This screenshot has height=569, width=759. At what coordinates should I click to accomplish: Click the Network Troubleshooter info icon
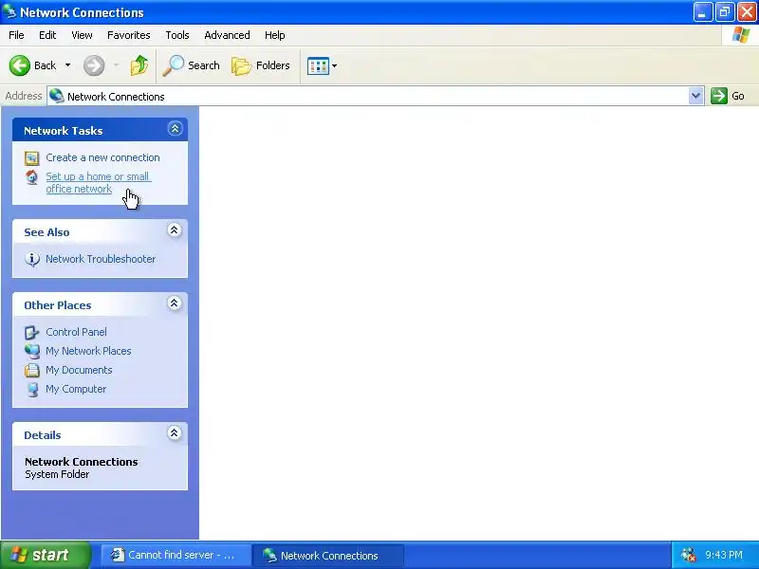(32, 259)
